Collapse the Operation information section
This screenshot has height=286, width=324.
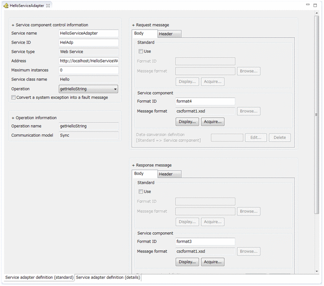click(13, 118)
